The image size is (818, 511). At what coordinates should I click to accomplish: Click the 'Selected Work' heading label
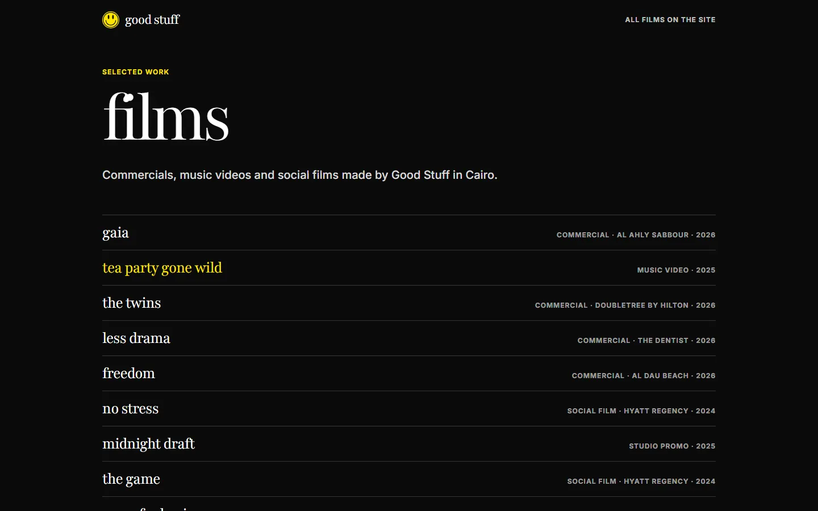(136, 72)
